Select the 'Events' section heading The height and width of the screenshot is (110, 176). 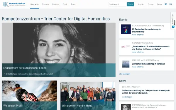pyautogui.click(x=123, y=20)
